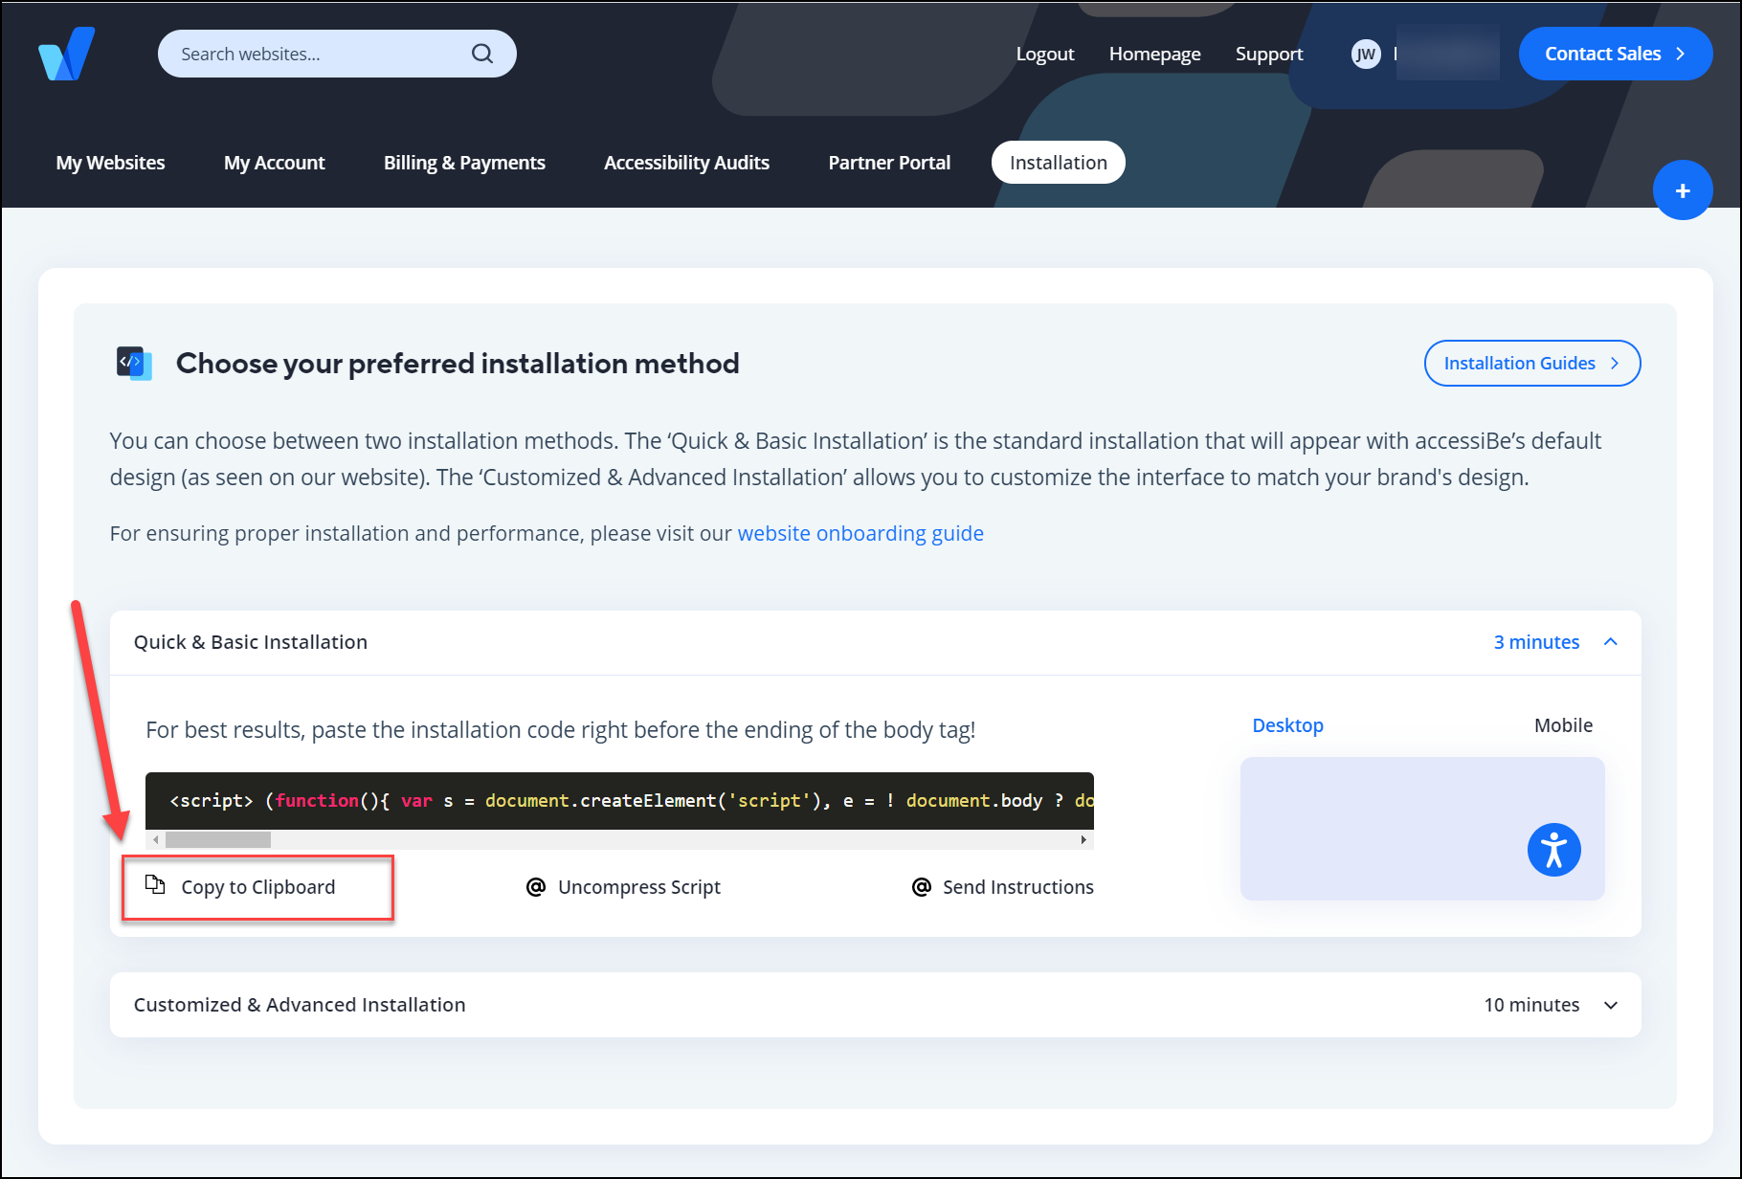This screenshot has height=1179, width=1742.
Task: Click the Send Instructions at-sign icon
Action: click(921, 887)
